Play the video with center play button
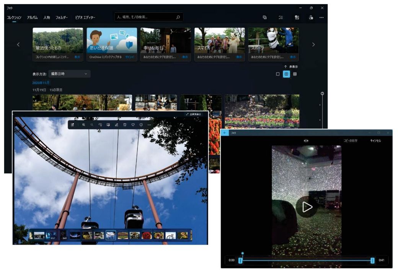398x274 pixels. click(307, 207)
